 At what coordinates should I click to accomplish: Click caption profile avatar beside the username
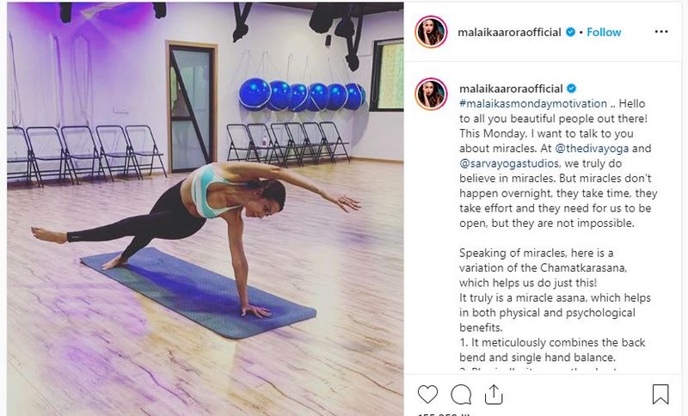(x=431, y=94)
